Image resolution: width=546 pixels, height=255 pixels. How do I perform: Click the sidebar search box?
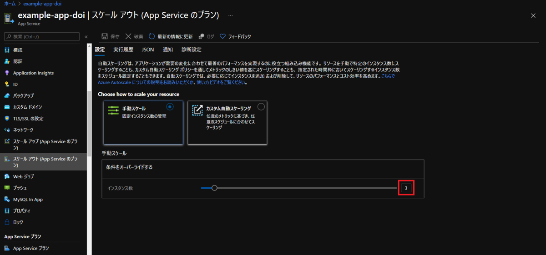[42, 36]
